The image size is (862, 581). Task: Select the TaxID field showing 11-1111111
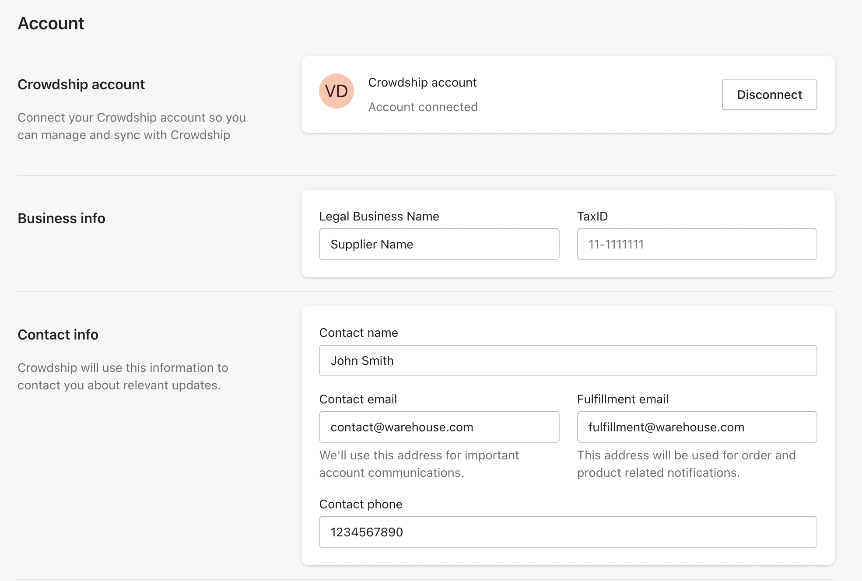[x=696, y=244]
